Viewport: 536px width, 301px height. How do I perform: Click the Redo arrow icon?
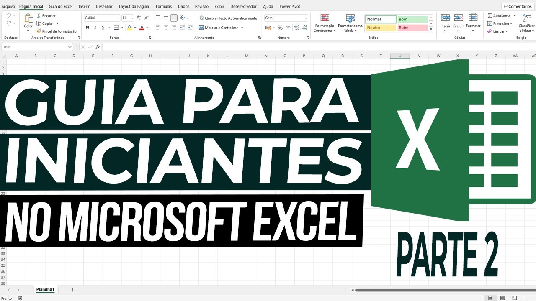pos(9,24)
